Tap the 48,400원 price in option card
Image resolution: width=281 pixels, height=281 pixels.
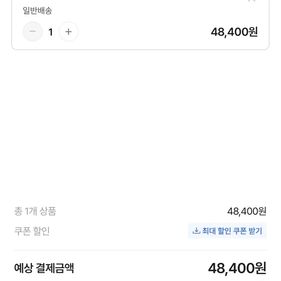tap(234, 32)
